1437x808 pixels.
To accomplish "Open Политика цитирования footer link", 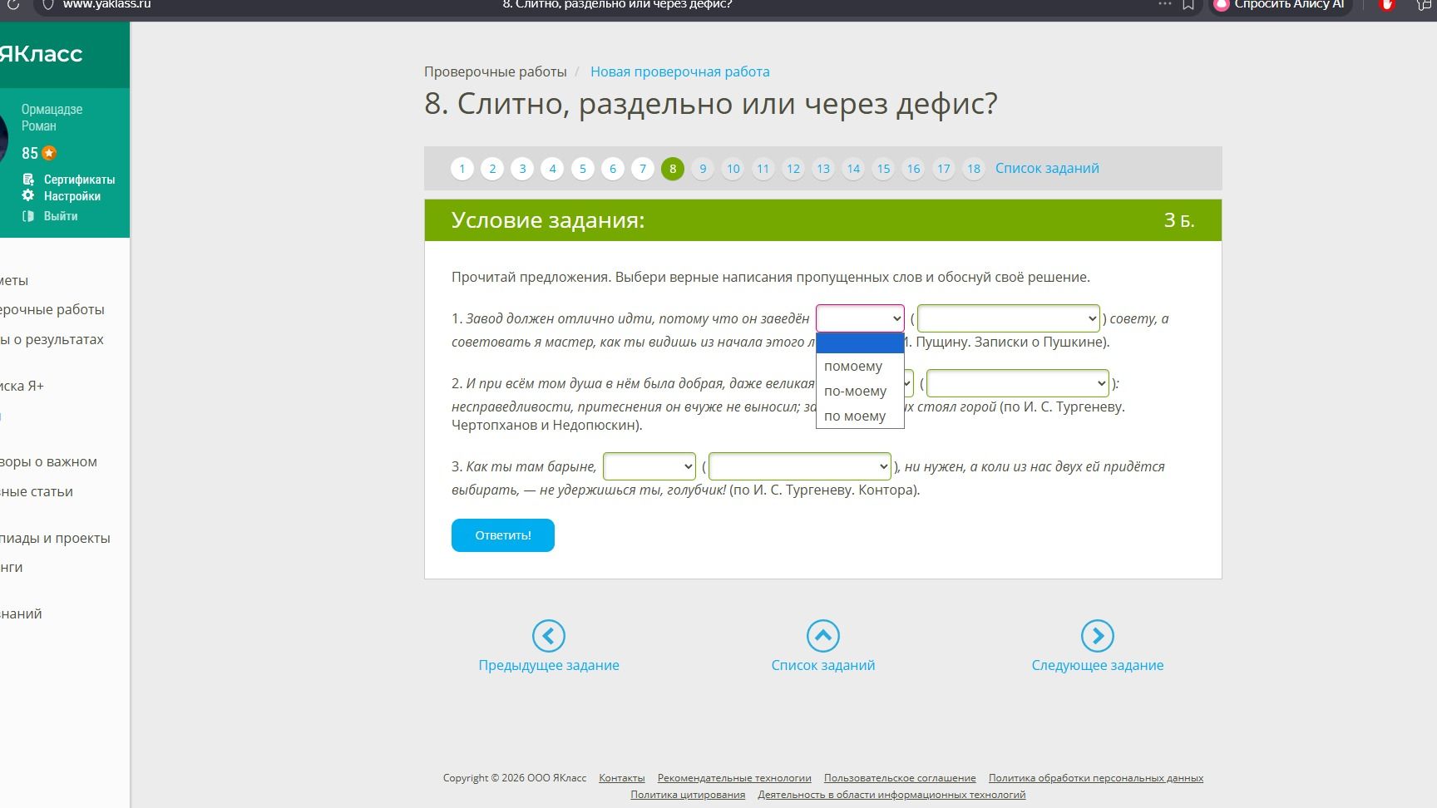I will [688, 795].
